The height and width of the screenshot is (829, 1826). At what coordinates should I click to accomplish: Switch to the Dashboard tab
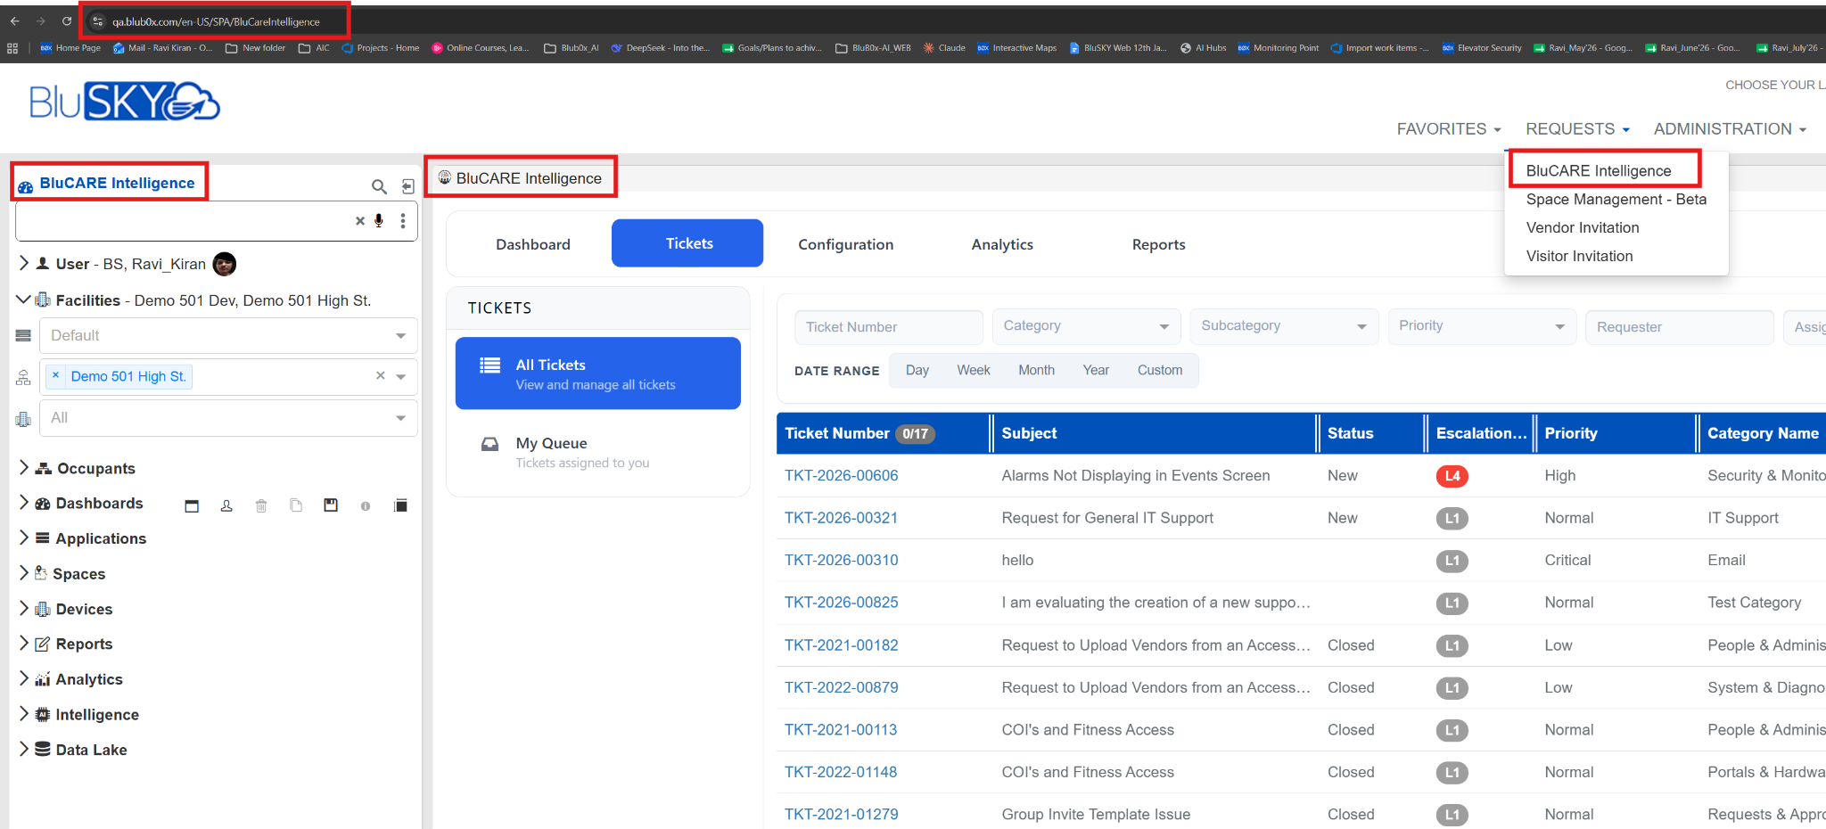coord(533,244)
